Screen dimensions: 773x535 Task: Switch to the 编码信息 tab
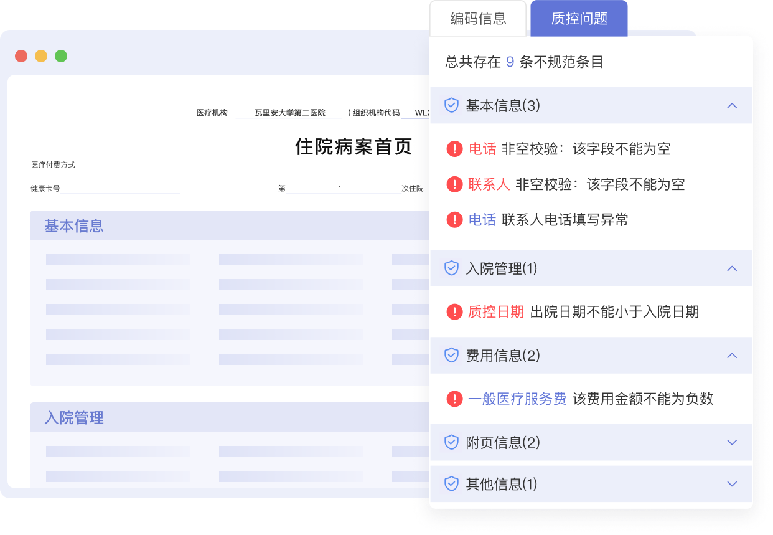pos(478,19)
